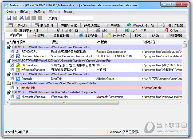The width and height of the screenshot is (193, 139).
Task: Click the Microsoft Windows Mail entry icon
Action: (x=18, y=97)
